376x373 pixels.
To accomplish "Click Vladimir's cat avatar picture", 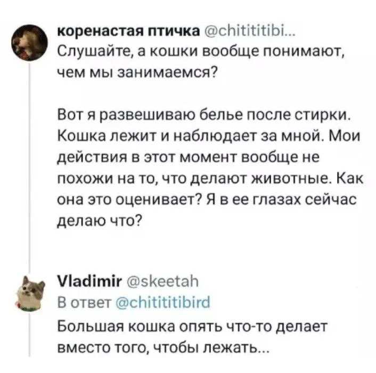I will point(29,293).
